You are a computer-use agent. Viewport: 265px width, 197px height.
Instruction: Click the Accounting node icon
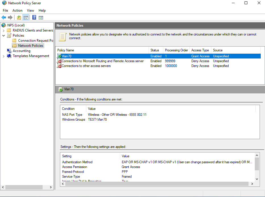tap(9, 51)
